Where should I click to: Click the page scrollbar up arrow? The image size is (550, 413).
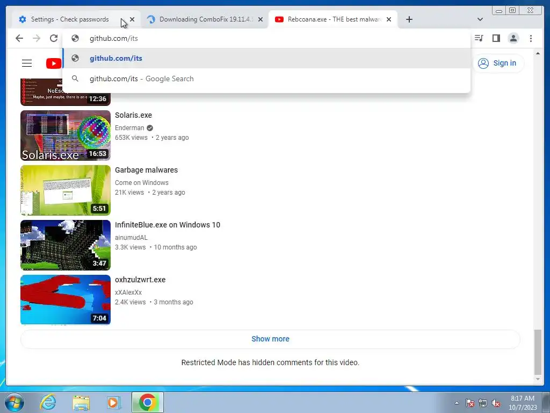[538, 53]
